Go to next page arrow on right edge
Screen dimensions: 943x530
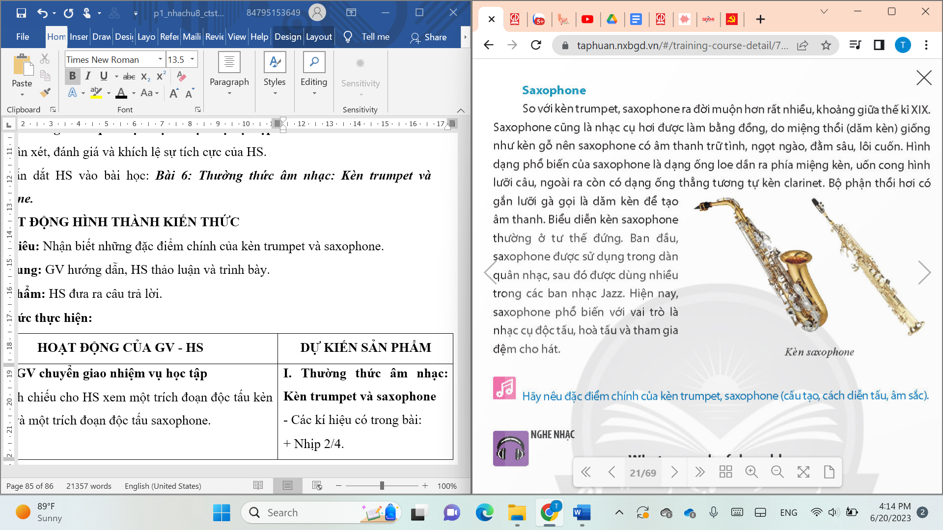click(924, 273)
